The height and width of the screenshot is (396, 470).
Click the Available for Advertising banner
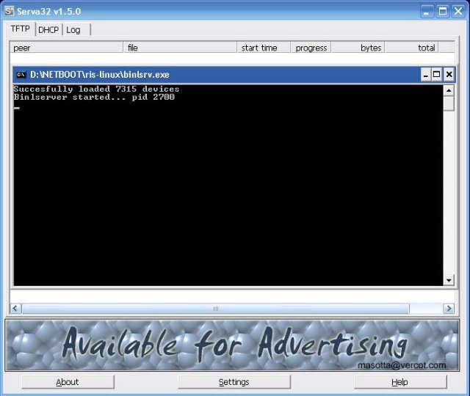[x=233, y=345]
